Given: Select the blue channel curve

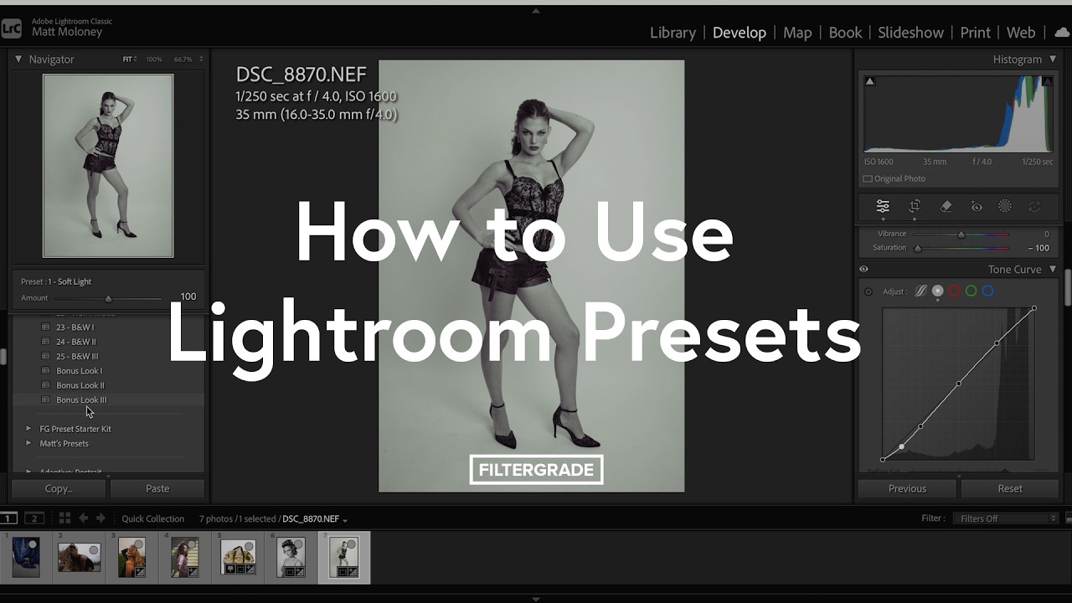Looking at the screenshot, I should click(988, 291).
